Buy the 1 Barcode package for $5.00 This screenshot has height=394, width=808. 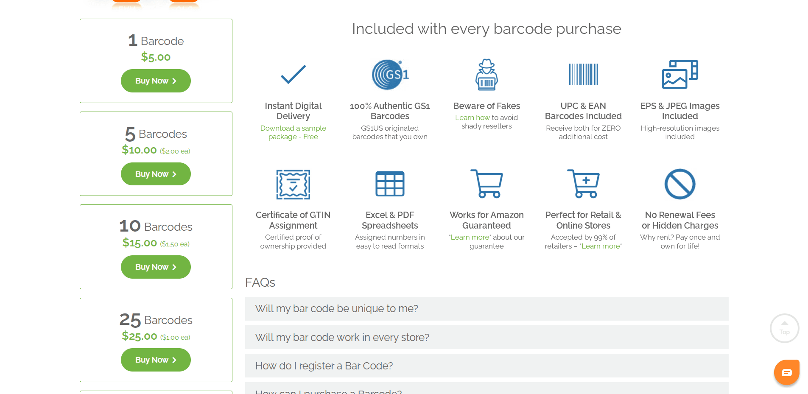[156, 81]
